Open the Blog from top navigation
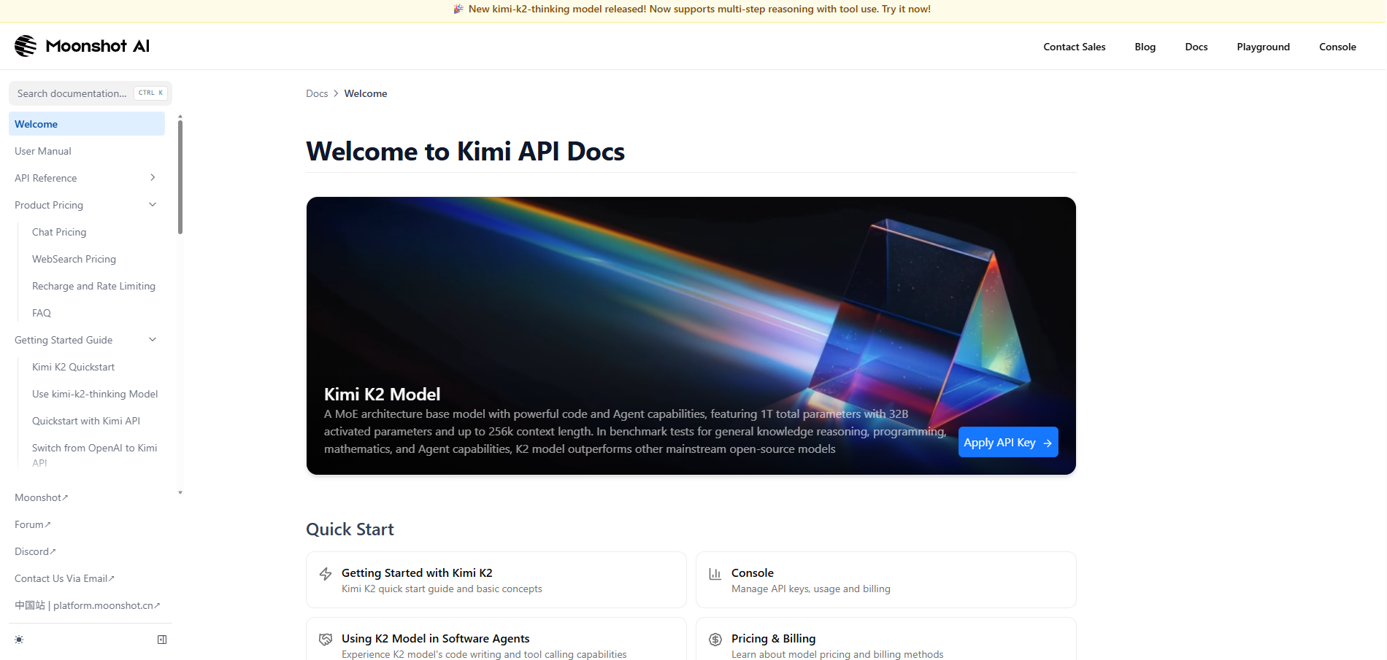The height and width of the screenshot is (660, 1387). pyautogui.click(x=1145, y=47)
